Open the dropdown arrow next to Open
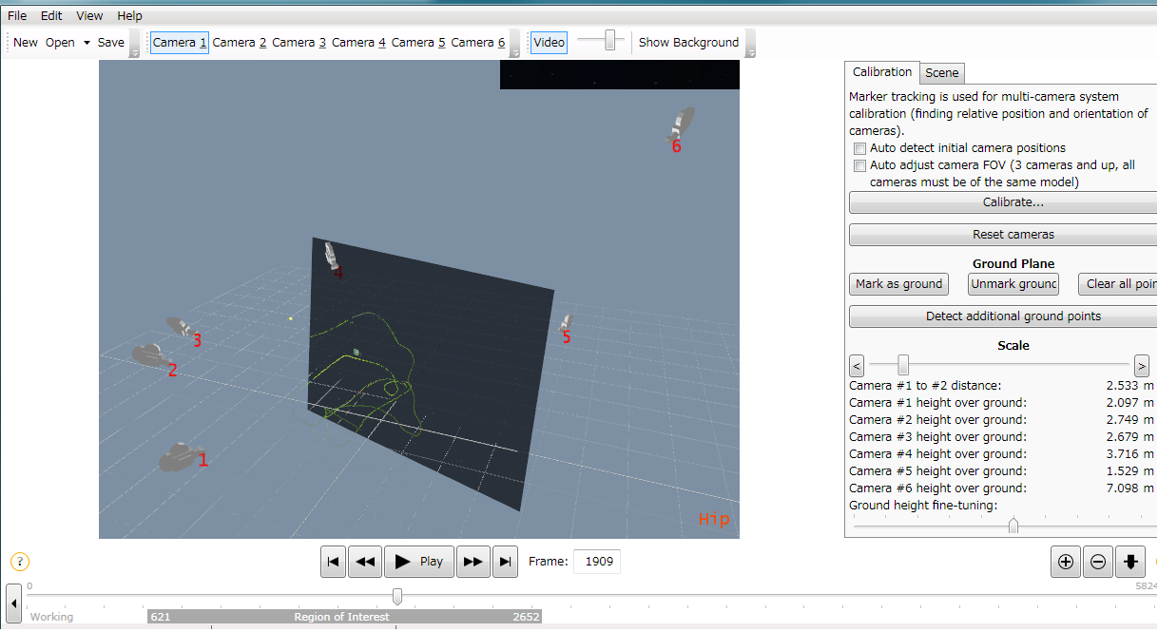 coord(87,43)
